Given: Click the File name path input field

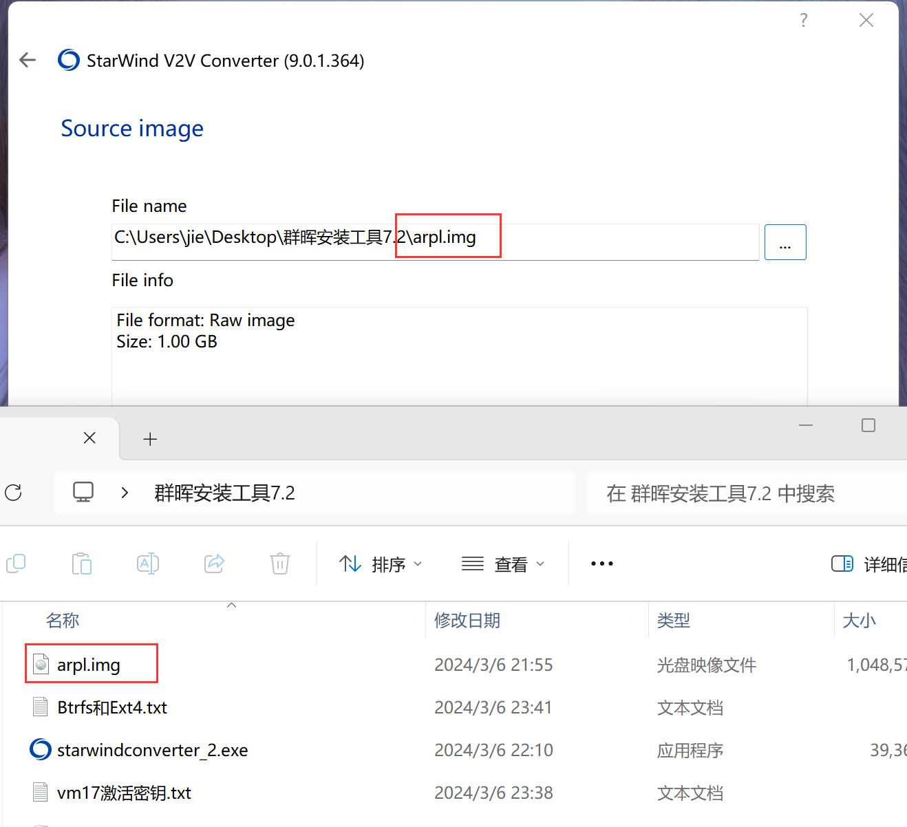Looking at the screenshot, I should click(435, 241).
